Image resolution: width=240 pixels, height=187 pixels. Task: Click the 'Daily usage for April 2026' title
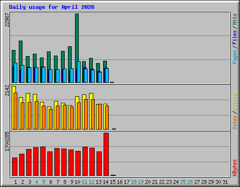pos(52,7)
